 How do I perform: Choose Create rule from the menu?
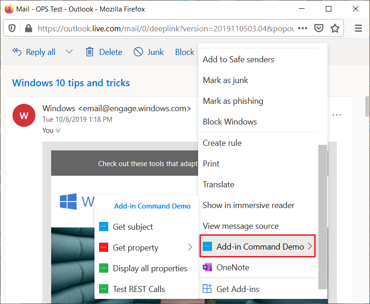pyautogui.click(x=222, y=143)
